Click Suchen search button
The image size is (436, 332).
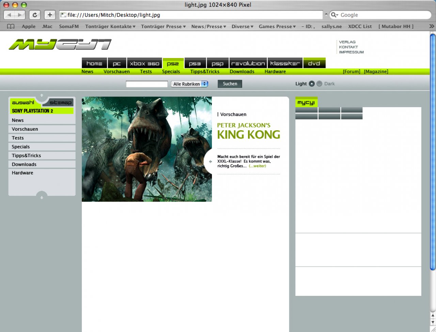[230, 84]
